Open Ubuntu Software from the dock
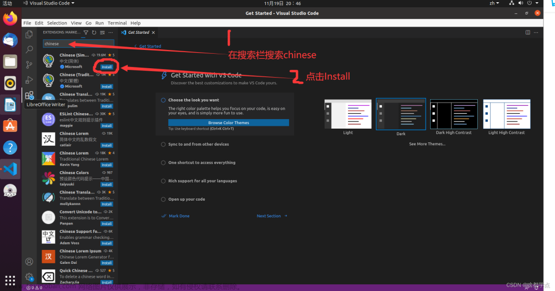555x291 pixels. (x=10, y=126)
